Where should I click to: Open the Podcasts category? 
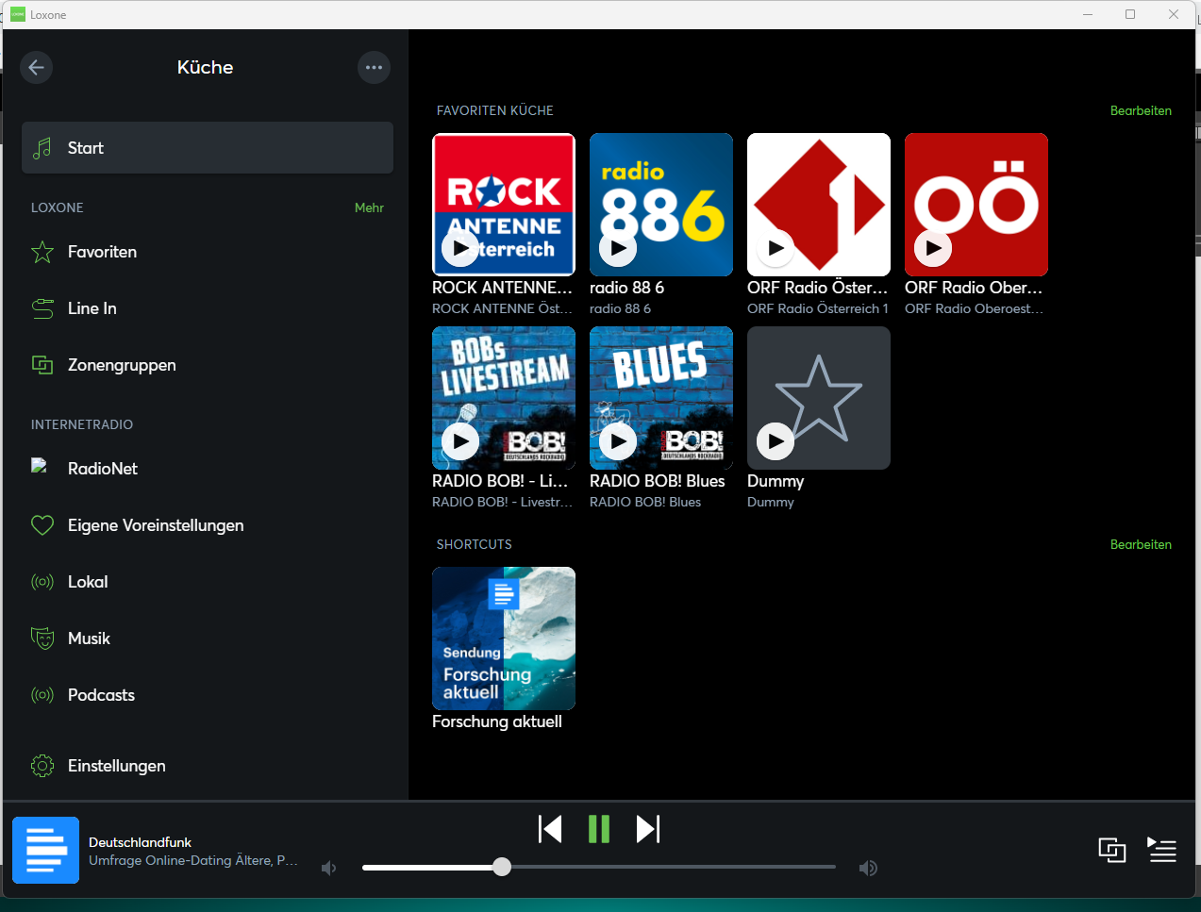[x=208, y=695]
